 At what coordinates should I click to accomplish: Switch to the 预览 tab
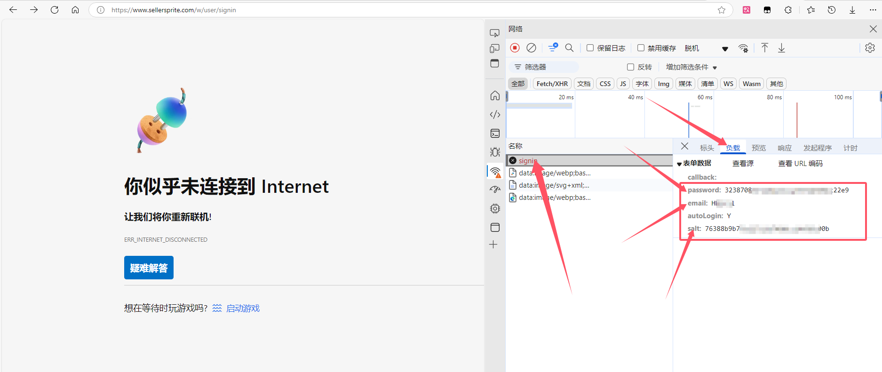click(x=759, y=148)
